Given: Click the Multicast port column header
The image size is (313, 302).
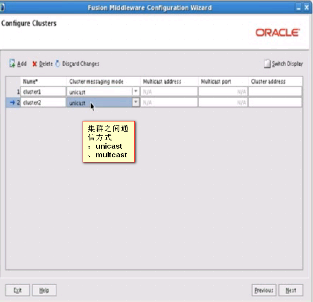Looking at the screenshot, I should coord(223,82).
